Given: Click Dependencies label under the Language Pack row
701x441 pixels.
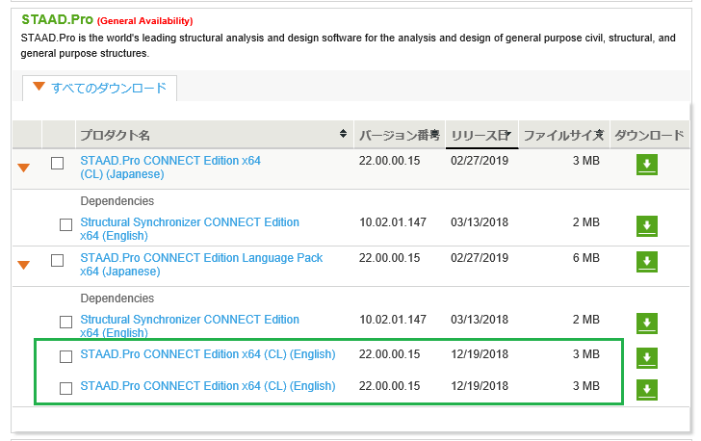Looking at the screenshot, I should click(117, 298).
